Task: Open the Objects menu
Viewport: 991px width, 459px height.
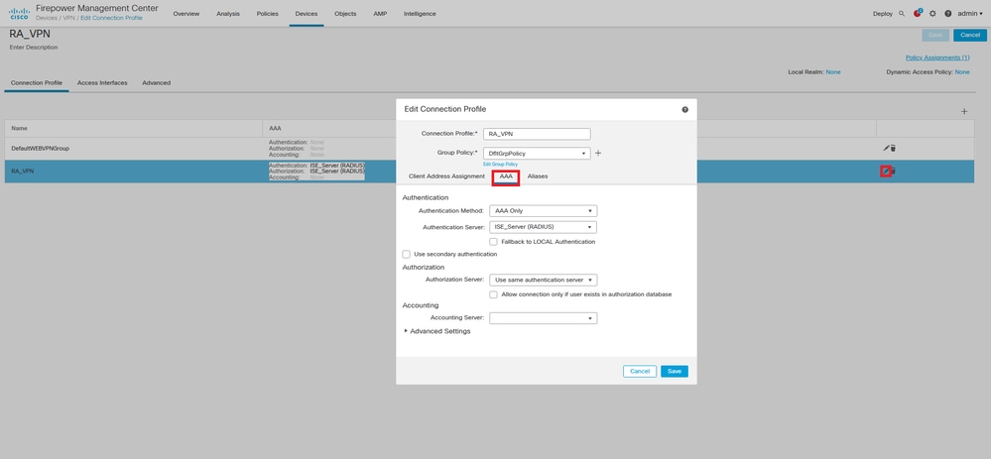Action: tap(345, 13)
